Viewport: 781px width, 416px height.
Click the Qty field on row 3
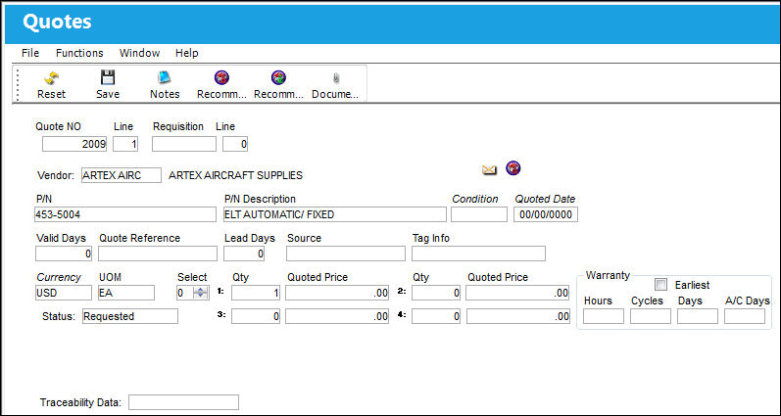(256, 316)
